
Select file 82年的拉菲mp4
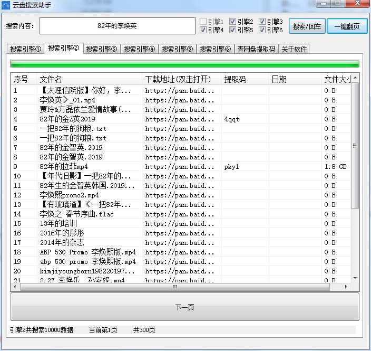64,167
